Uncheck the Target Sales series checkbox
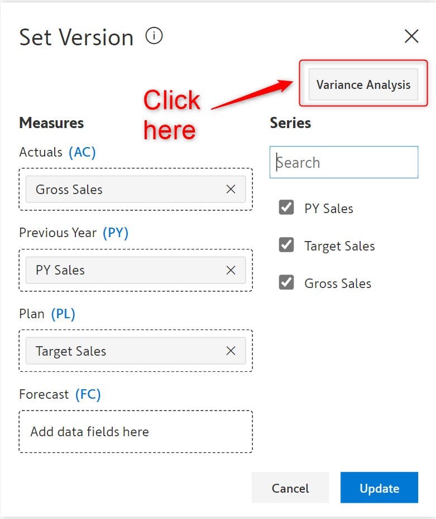 [x=286, y=246]
